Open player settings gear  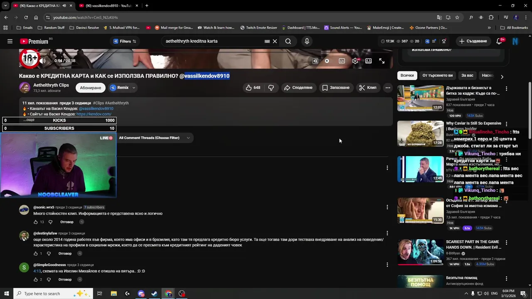[x=355, y=61]
